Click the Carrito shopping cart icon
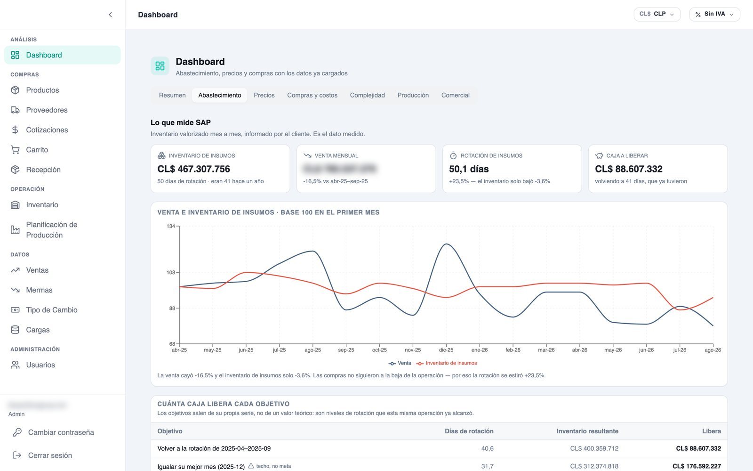Viewport: 753px width, 471px height. click(x=15, y=150)
